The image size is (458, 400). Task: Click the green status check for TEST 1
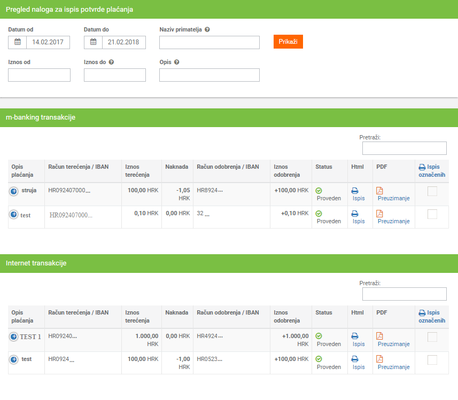319,336
